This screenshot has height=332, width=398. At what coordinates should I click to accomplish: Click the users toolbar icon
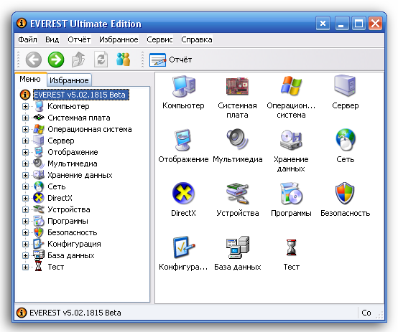point(123,60)
